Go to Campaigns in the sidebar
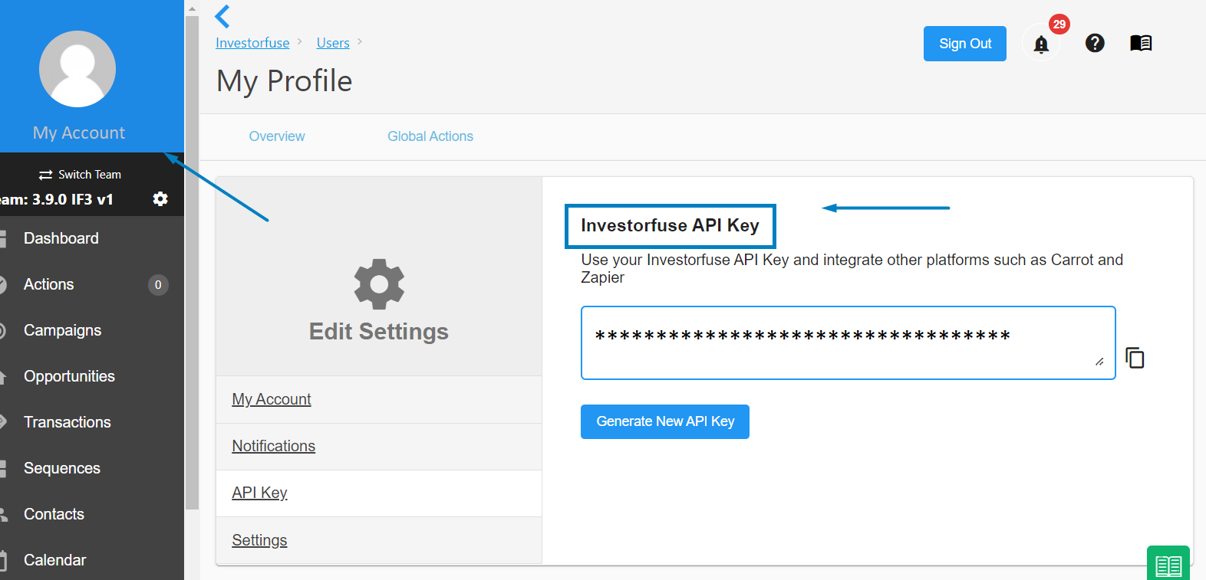 [x=63, y=330]
